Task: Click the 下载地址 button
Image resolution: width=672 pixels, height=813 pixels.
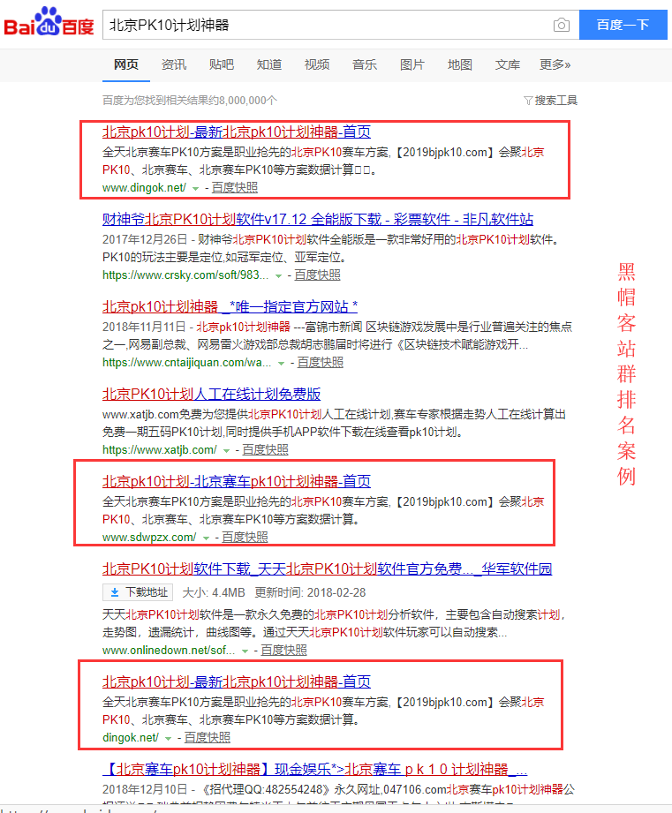Action: tap(138, 592)
